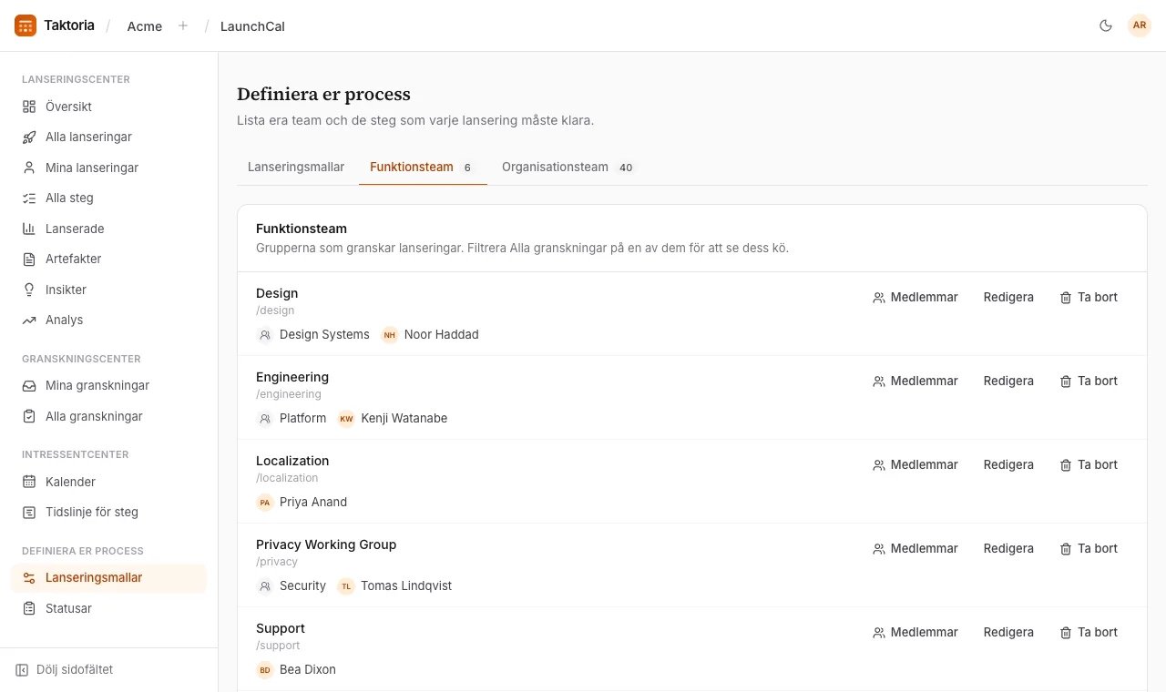Click the calendar icon for Kalender
The width and height of the screenshot is (1166, 692).
coord(29,482)
